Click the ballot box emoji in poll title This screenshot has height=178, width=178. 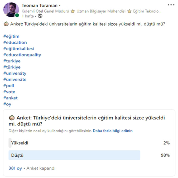(12, 118)
